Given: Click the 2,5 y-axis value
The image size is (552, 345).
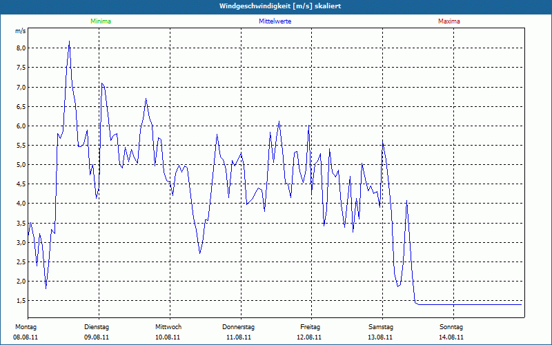Looking at the screenshot, I should point(21,262).
